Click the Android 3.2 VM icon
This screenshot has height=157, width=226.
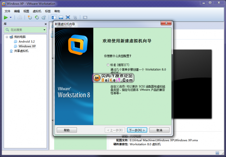click(x=16, y=42)
